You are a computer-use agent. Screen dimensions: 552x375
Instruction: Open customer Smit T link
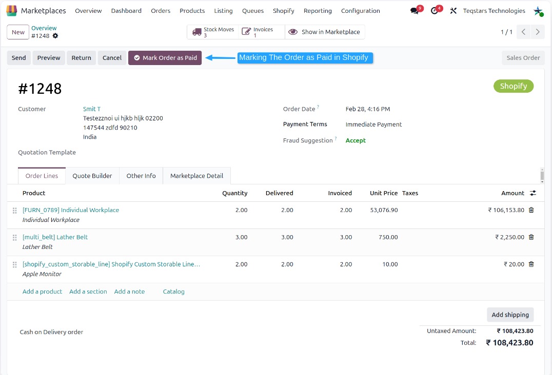(92, 109)
